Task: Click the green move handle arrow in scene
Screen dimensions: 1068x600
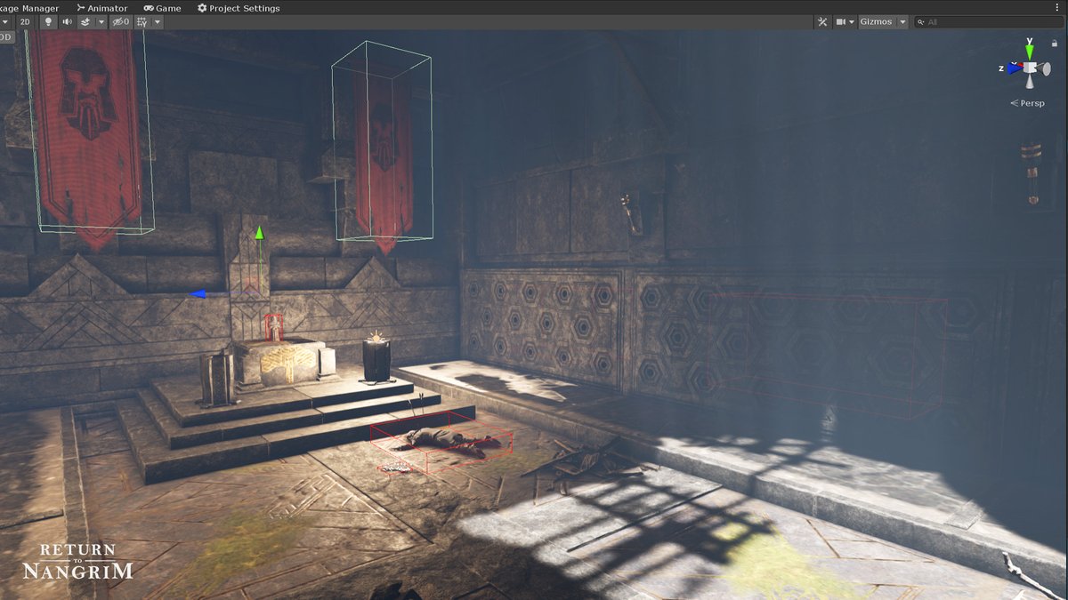Action: (259, 233)
